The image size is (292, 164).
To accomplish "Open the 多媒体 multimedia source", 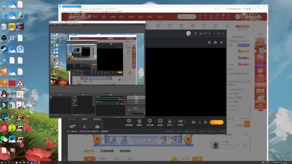I will 160,122.
